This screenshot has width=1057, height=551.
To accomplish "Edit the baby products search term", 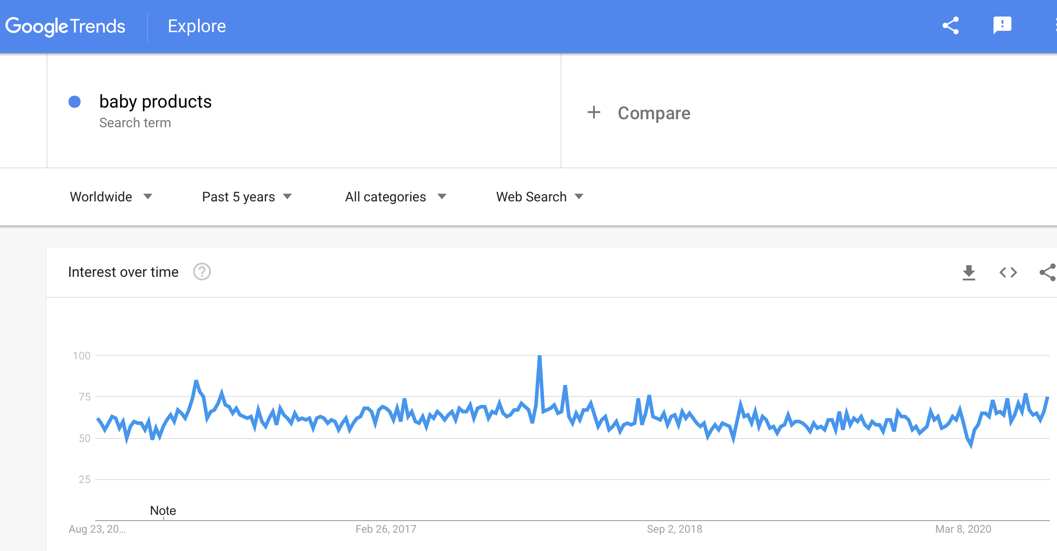I will (x=155, y=102).
